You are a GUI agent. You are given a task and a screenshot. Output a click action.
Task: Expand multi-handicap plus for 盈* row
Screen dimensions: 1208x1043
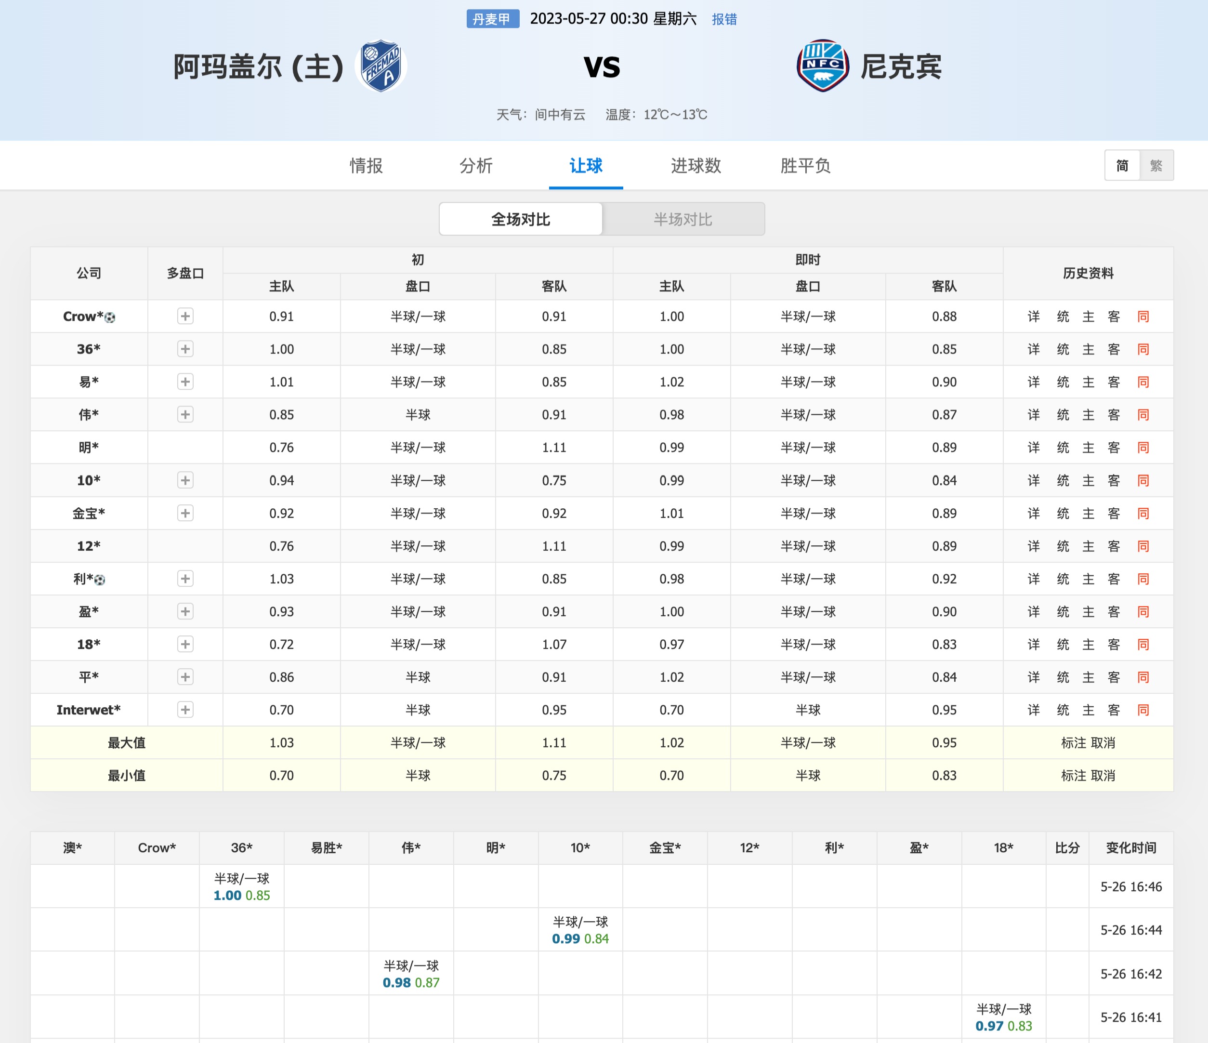(x=185, y=611)
